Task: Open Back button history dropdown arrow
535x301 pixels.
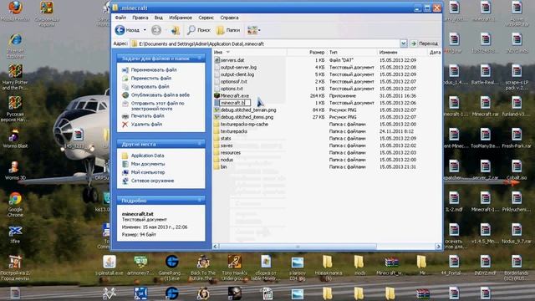Action: pyautogui.click(x=145, y=30)
